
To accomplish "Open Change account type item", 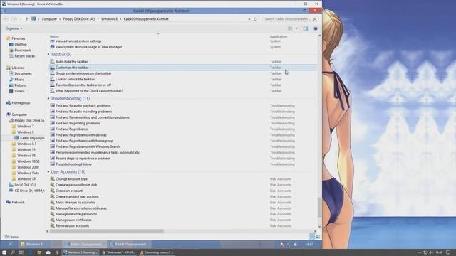I will (x=71, y=179).
